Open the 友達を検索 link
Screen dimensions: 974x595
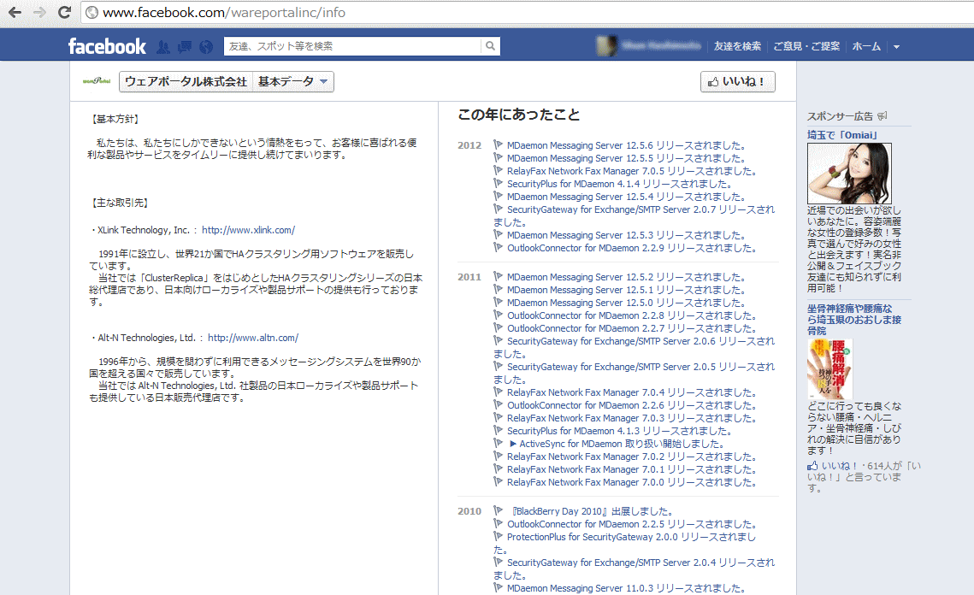737,46
